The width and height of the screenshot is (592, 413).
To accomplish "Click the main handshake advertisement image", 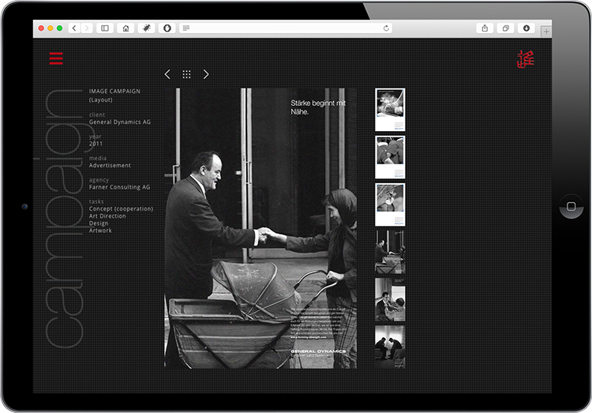I will pyautogui.click(x=260, y=227).
